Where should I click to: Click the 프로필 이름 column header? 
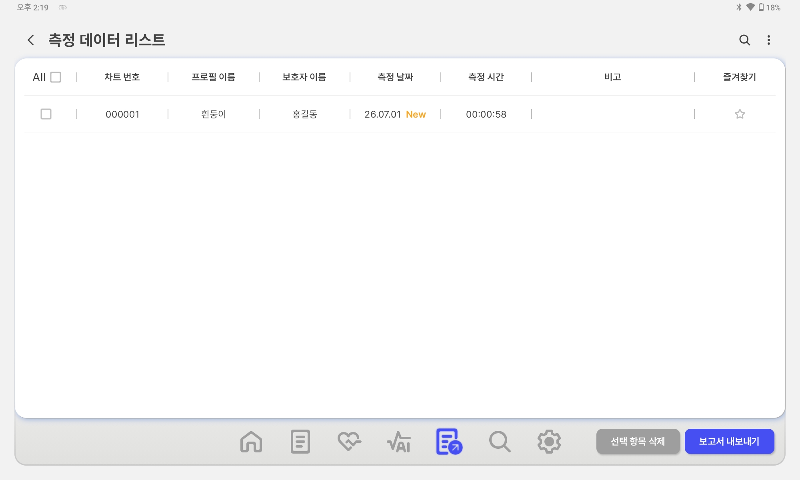[x=213, y=77]
